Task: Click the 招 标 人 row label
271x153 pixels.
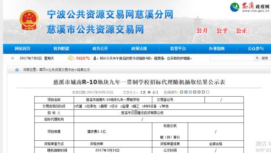Action: 54,113
